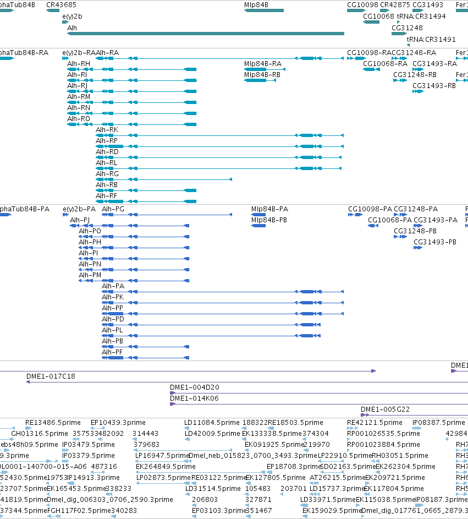The image size is (468, 519).
Task: Select the Alh-PO protein label
Action: click(x=90, y=231)
